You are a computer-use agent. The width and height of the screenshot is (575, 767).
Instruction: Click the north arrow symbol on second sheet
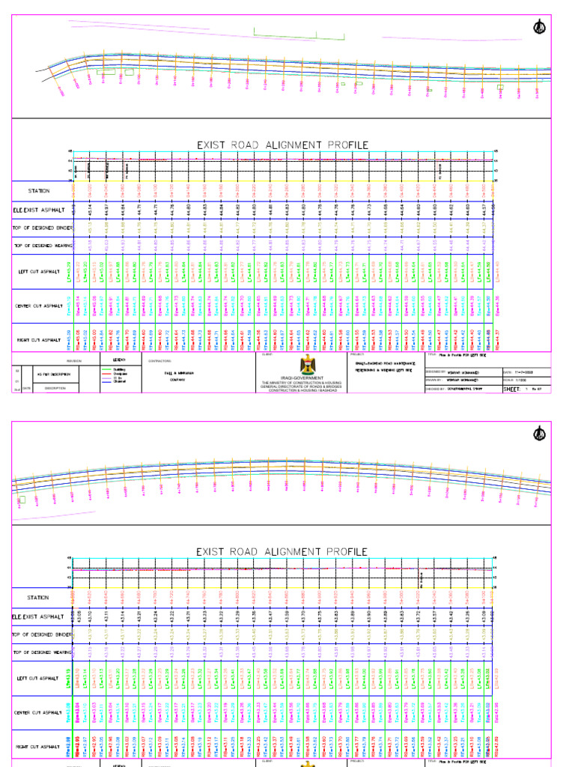point(539,434)
